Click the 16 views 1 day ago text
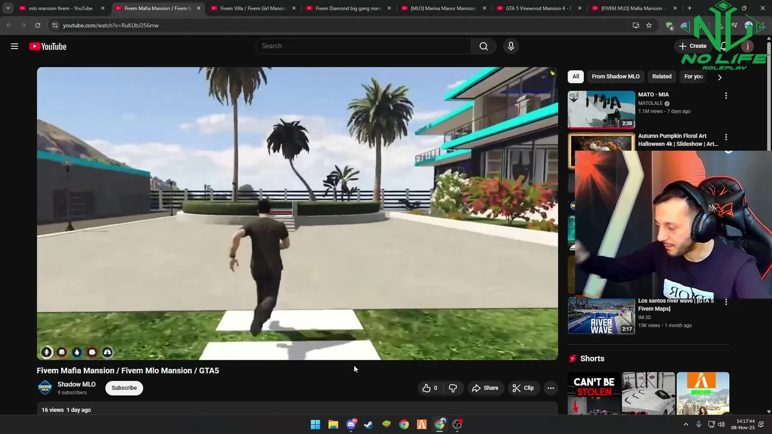 point(66,410)
